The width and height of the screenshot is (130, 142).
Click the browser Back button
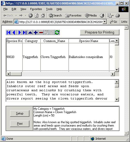tap(8, 15)
